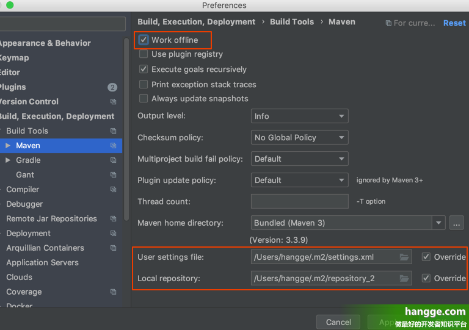Open the Checksum policy dropdown

pos(299,137)
